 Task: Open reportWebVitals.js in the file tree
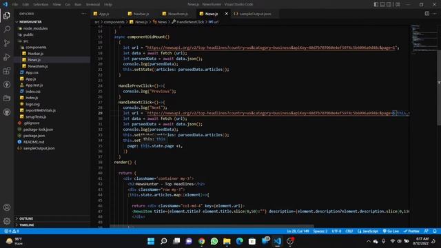[x=41, y=110]
